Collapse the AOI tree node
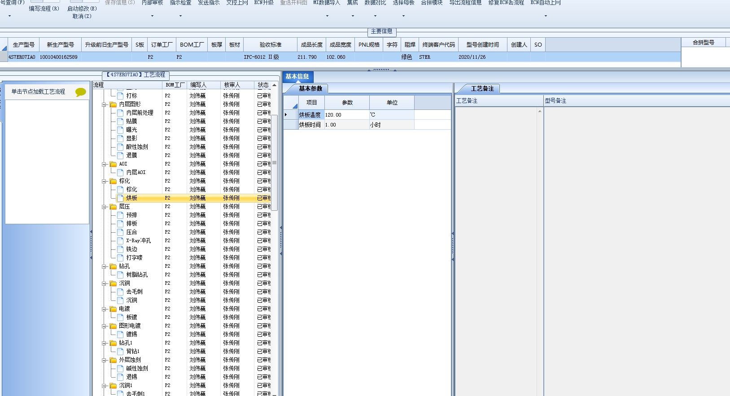730x396 pixels. (104, 164)
